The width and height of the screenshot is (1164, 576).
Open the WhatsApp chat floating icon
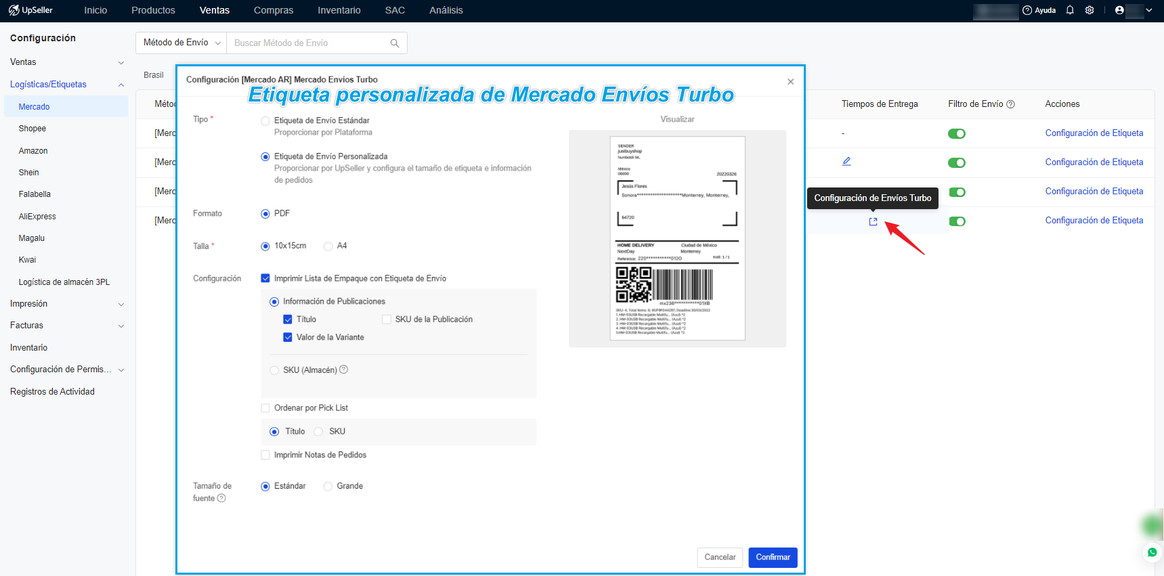[1152, 552]
